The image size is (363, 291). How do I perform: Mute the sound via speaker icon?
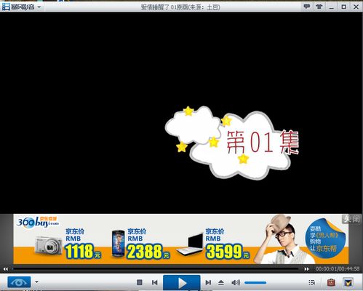(236, 282)
